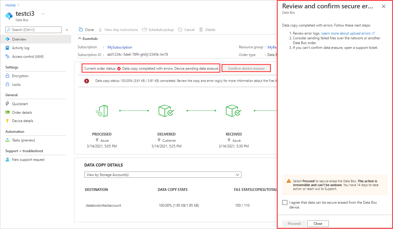This screenshot has width=393, height=229.
Task: Click the Subscription ID value text
Action: [138, 54]
